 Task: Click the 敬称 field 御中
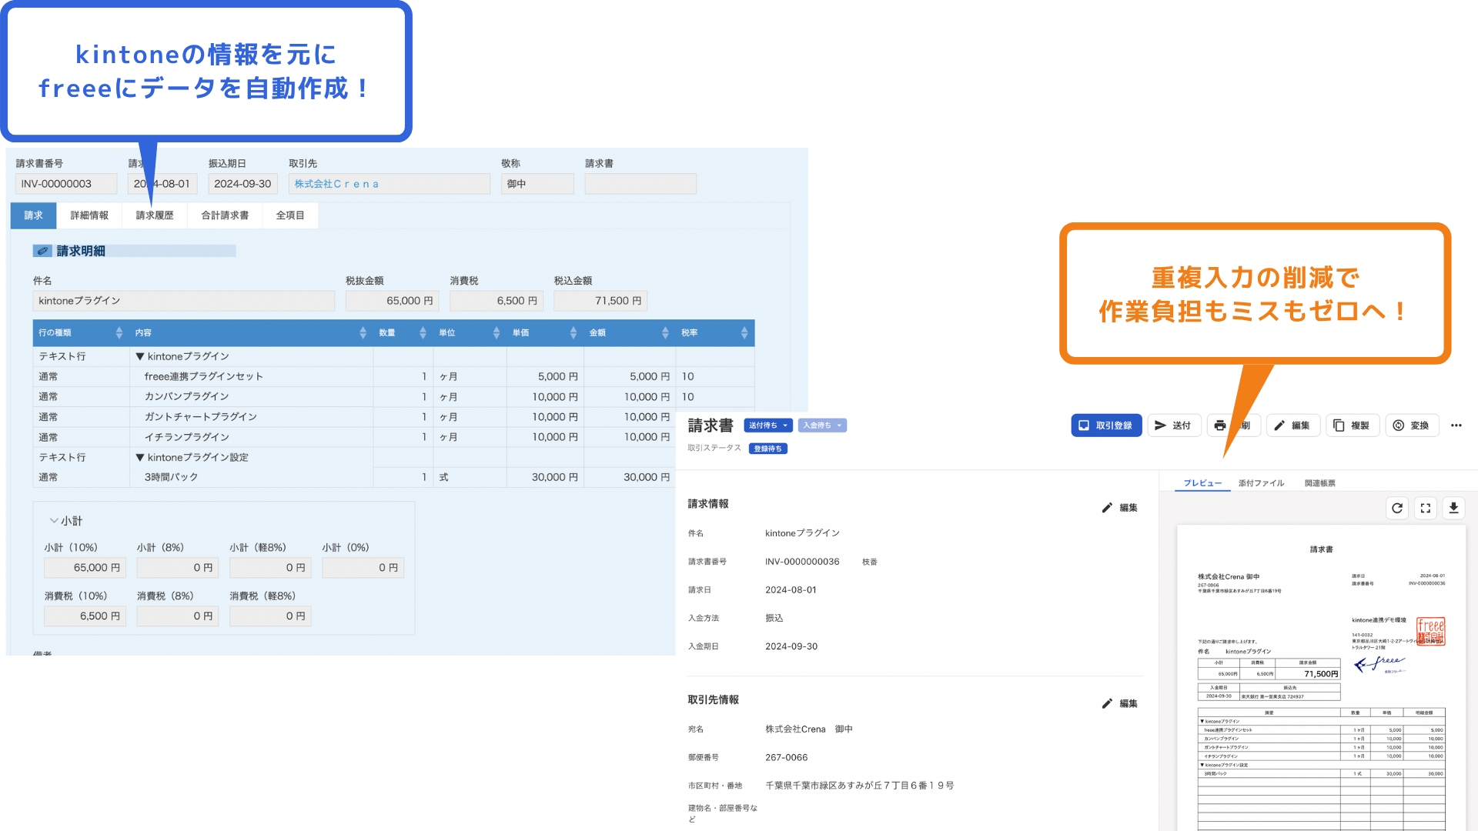(x=537, y=184)
